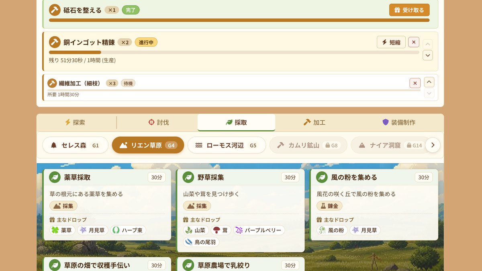The height and width of the screenshot is (271, 482).
Task: Click the 山菜 drop chip
Action: (196, 230)
